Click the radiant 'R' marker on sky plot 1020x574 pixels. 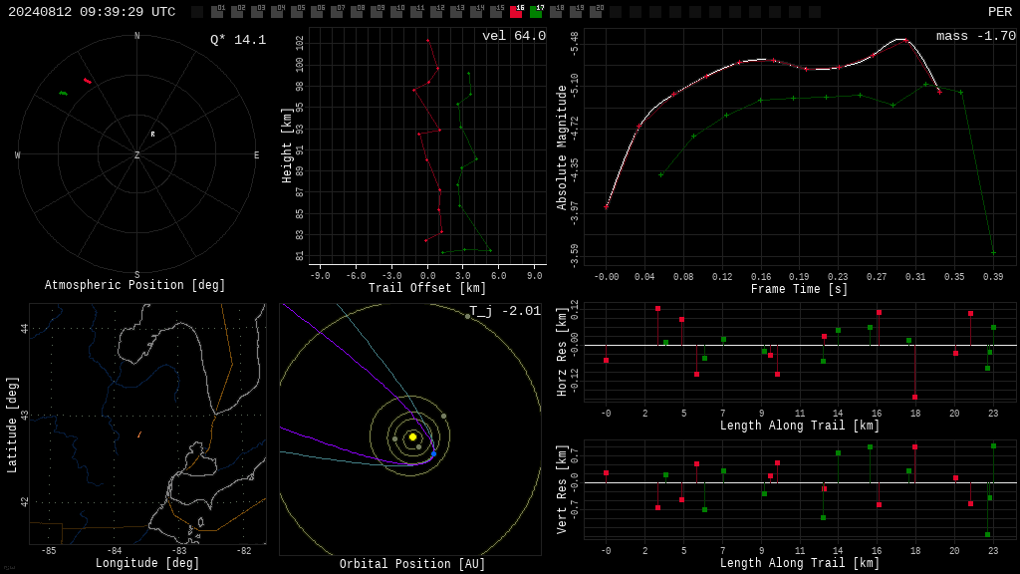[152, 135]
